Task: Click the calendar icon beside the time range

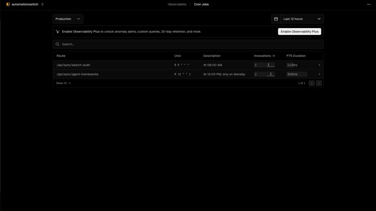Action: click(276, 19)
